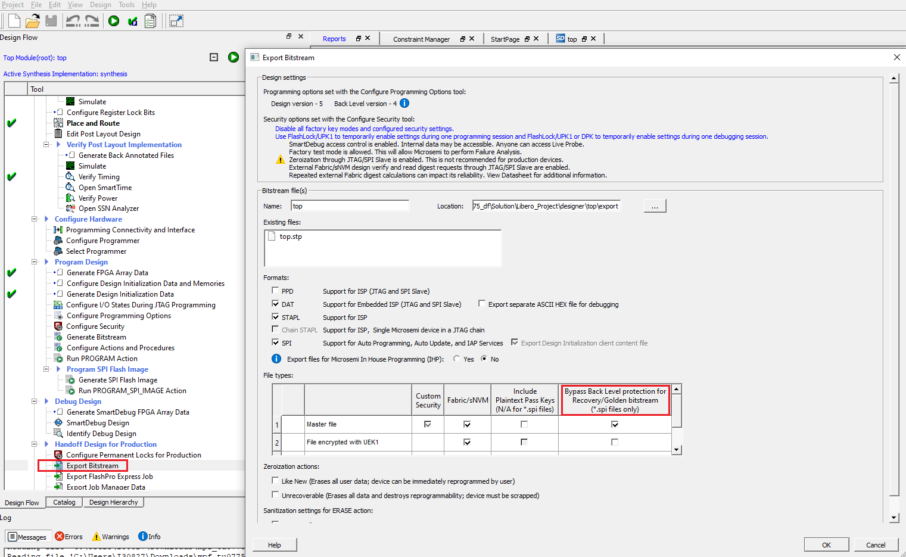Screen dimensions: 906x557
Task: Select top.stp in Existing files list
Action: pyautogui.click(x=291, y=237)
